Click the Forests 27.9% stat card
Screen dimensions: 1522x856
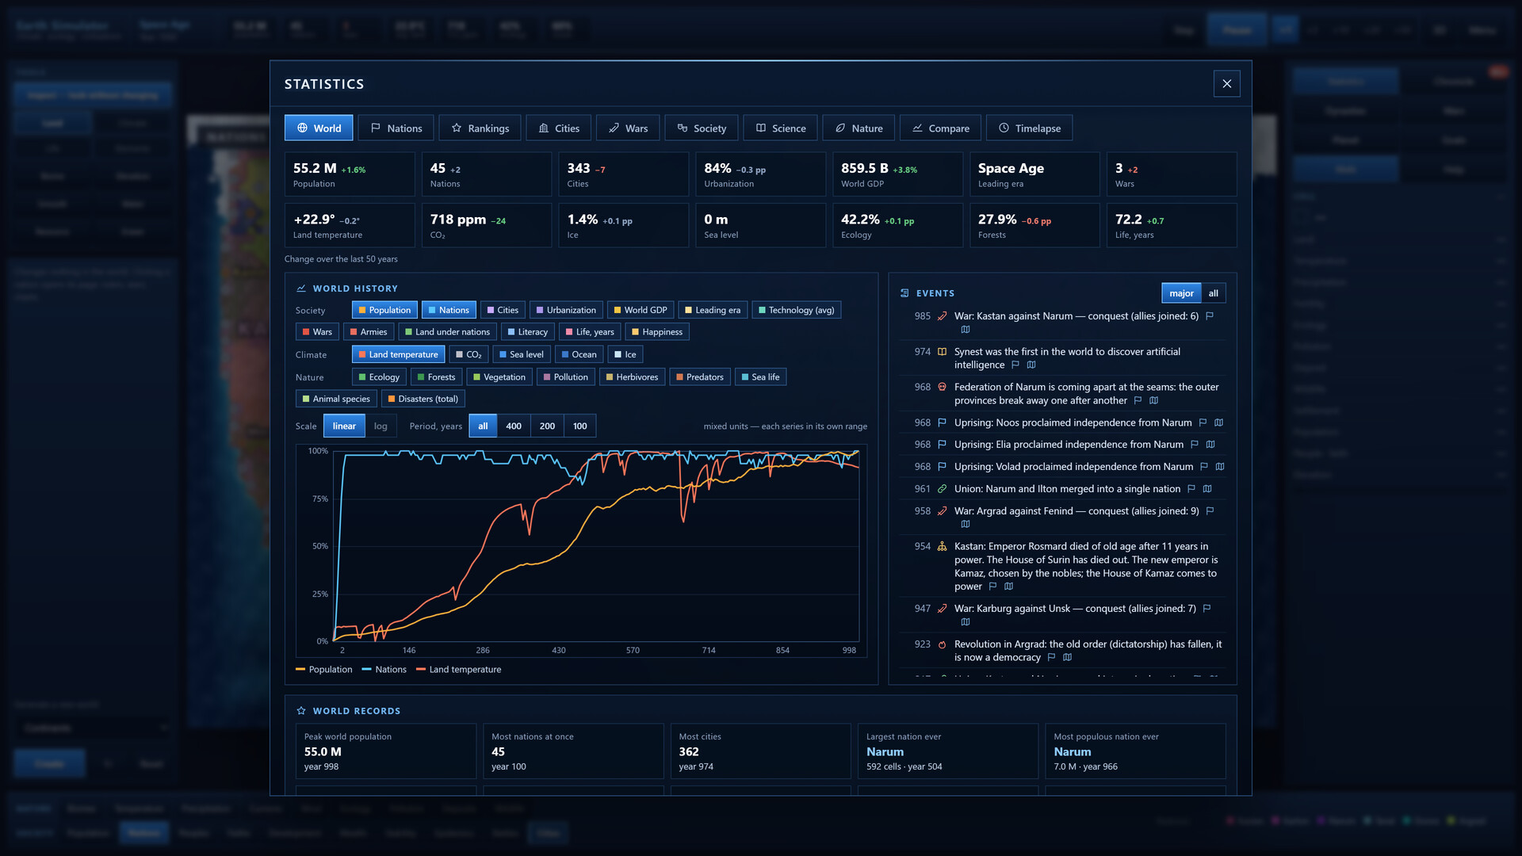click(x=1034, y=225)
